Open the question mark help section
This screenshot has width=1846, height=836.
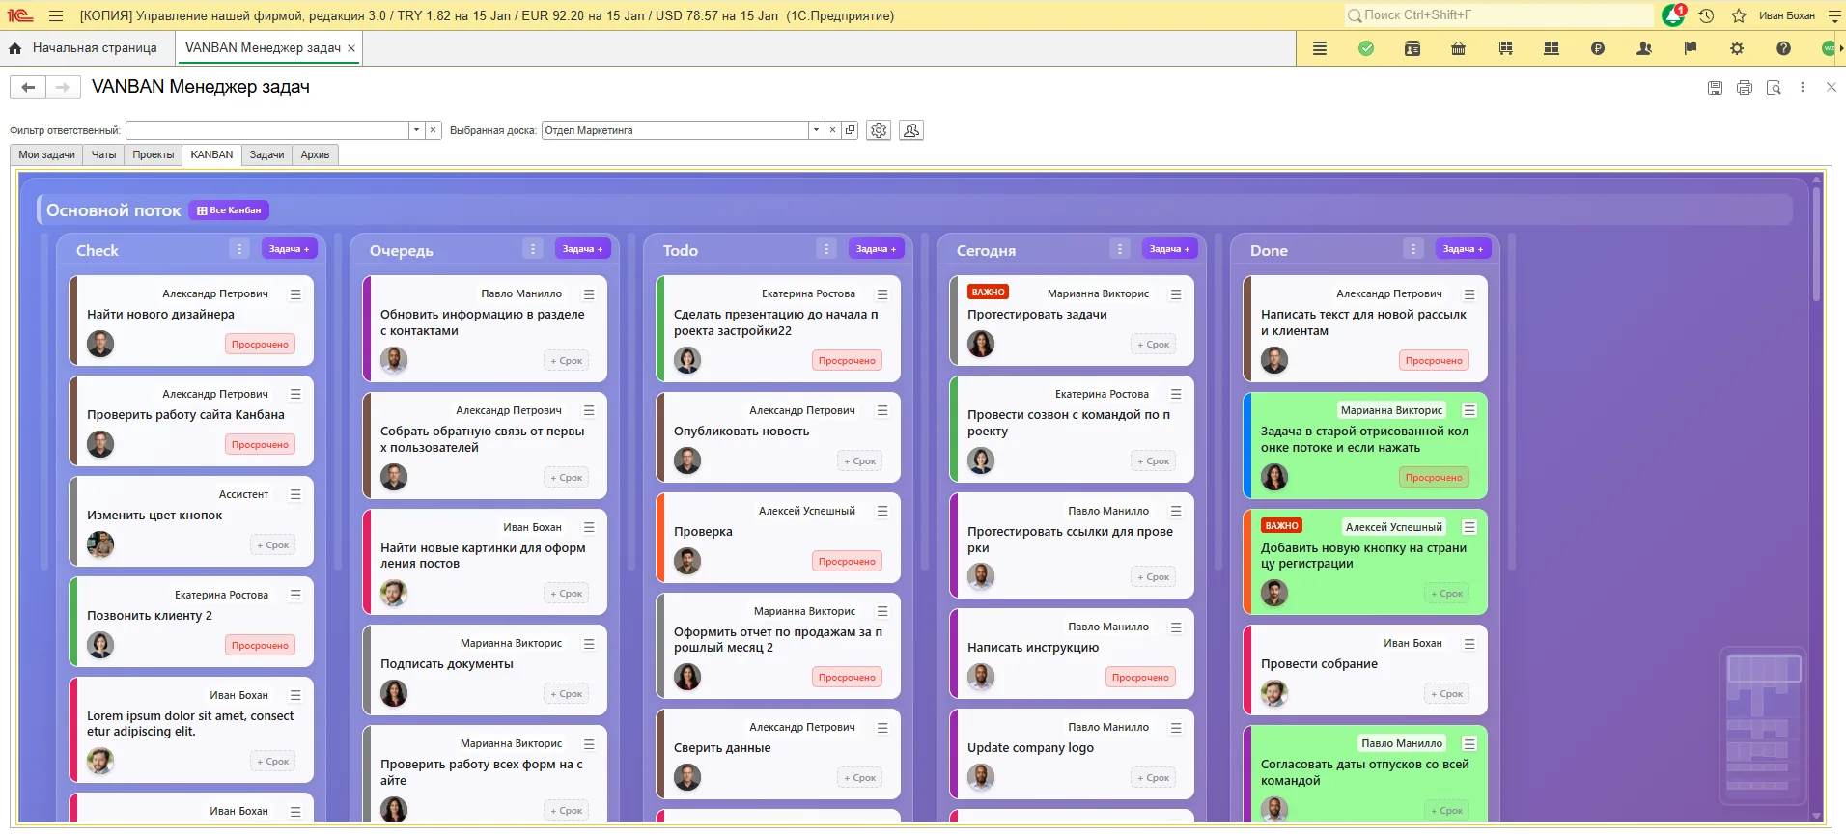pyautogui.click(x=1783, y=48)
